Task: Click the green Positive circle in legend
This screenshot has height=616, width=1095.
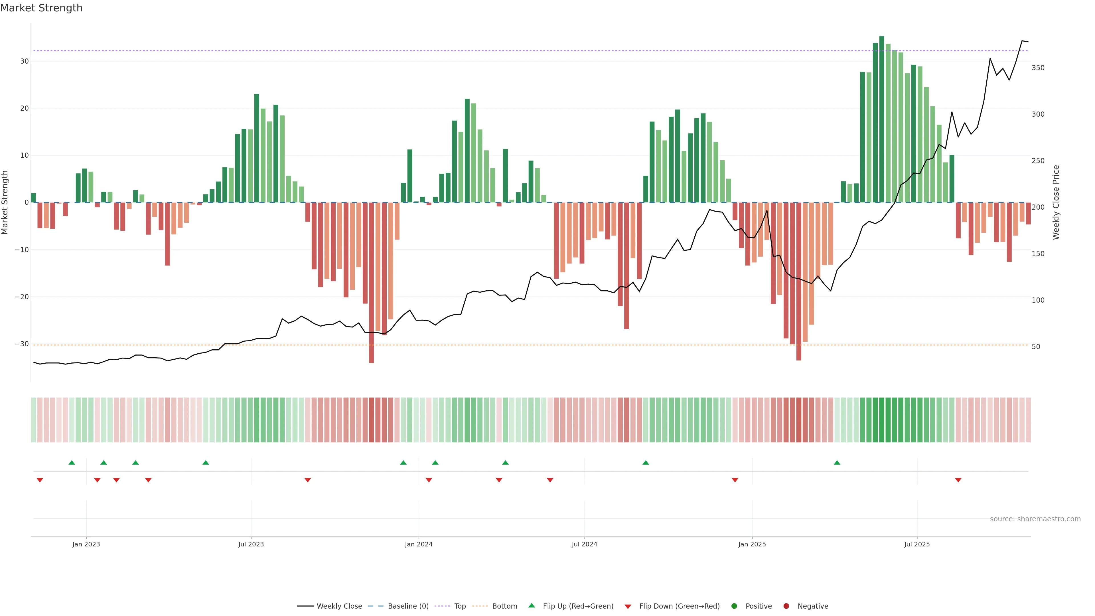Action: click(x=734, y=606)
